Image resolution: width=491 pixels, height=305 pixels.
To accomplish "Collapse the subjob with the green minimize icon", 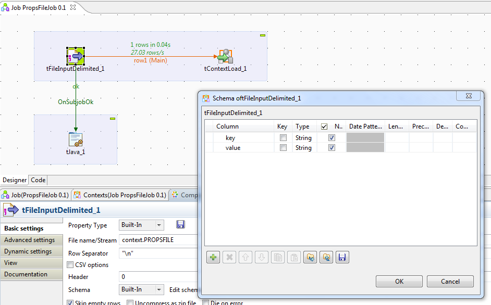I will pyautogui.click(x=262, y=34).
